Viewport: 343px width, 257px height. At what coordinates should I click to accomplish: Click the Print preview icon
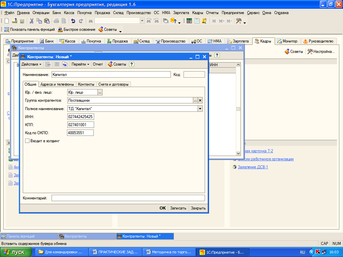64,21
